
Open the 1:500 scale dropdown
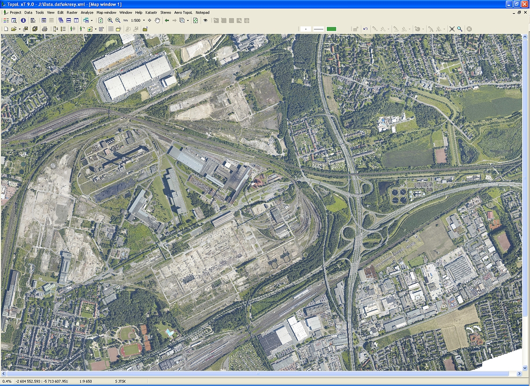coord(144,21)
